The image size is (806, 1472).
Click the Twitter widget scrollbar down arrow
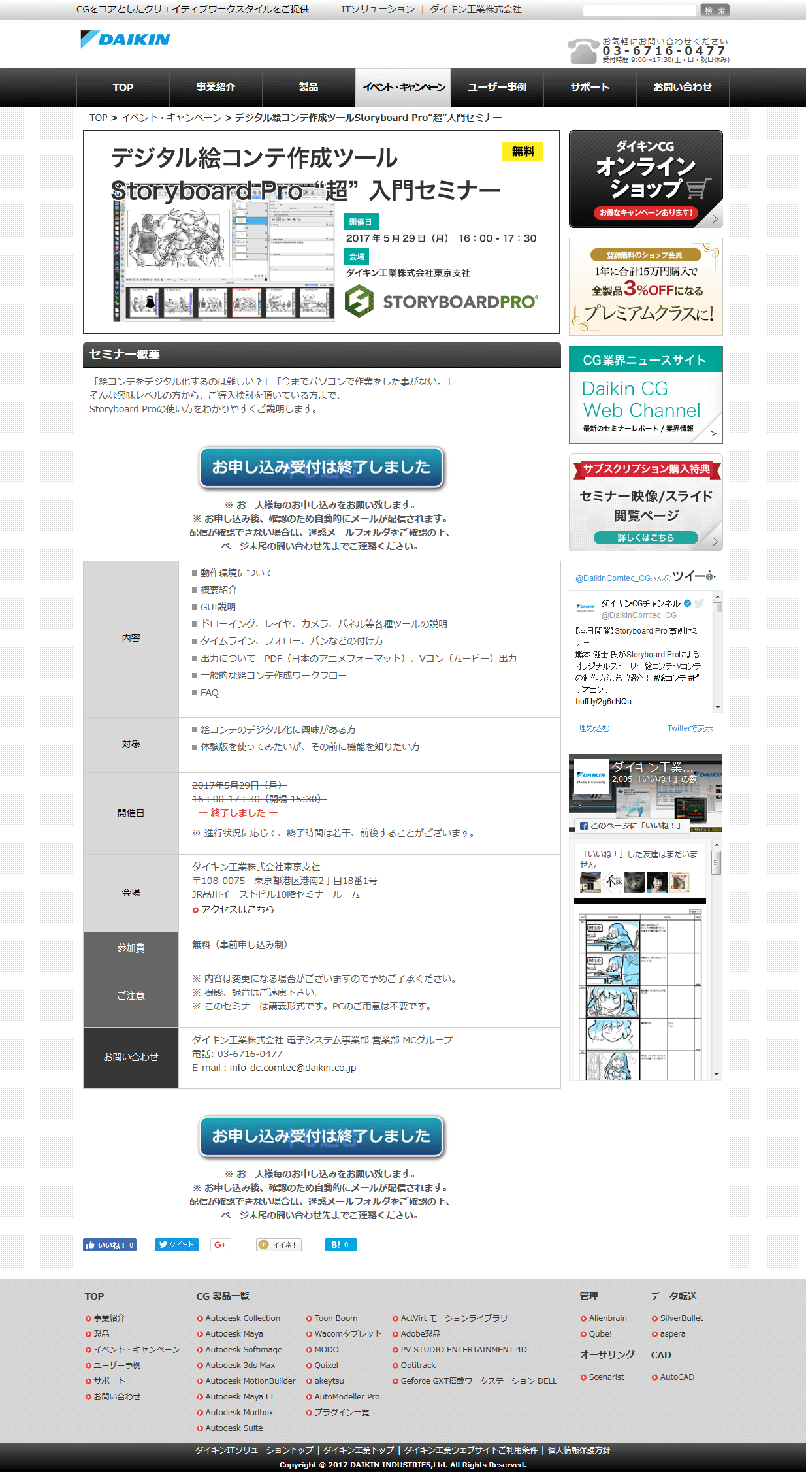point(718,708)
